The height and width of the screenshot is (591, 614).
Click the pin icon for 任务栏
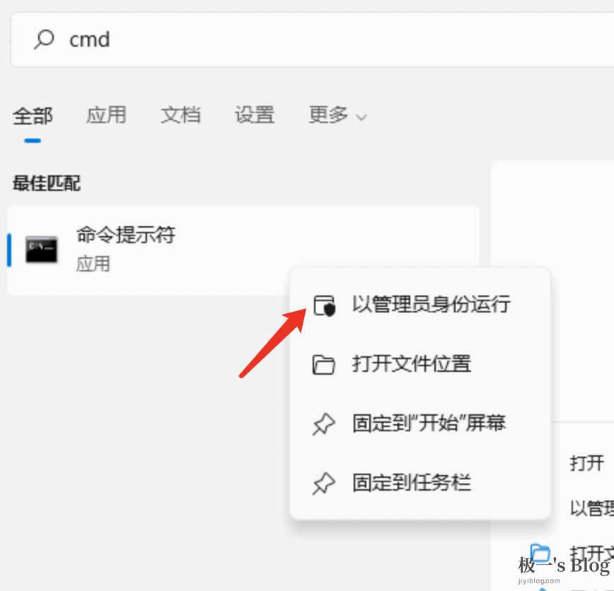[x=324, y=484]
